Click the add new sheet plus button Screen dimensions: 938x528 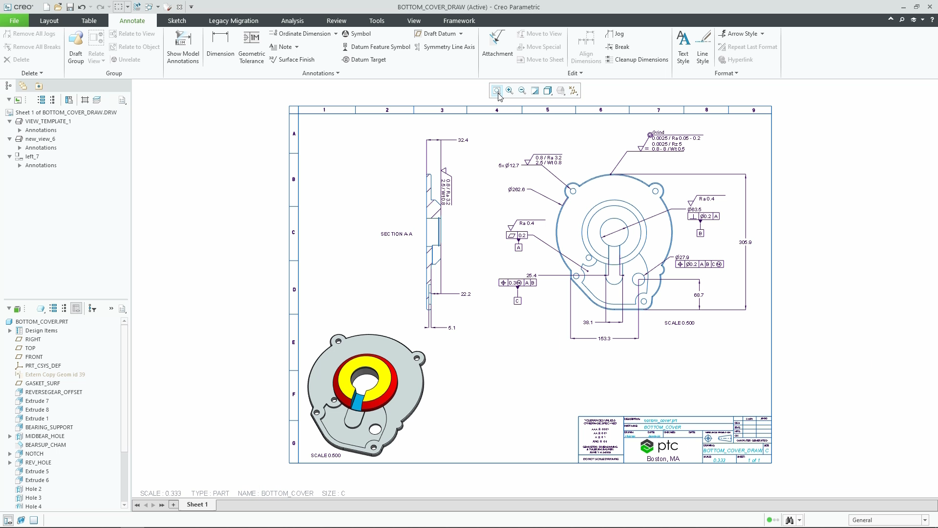[x=173, y=505]
